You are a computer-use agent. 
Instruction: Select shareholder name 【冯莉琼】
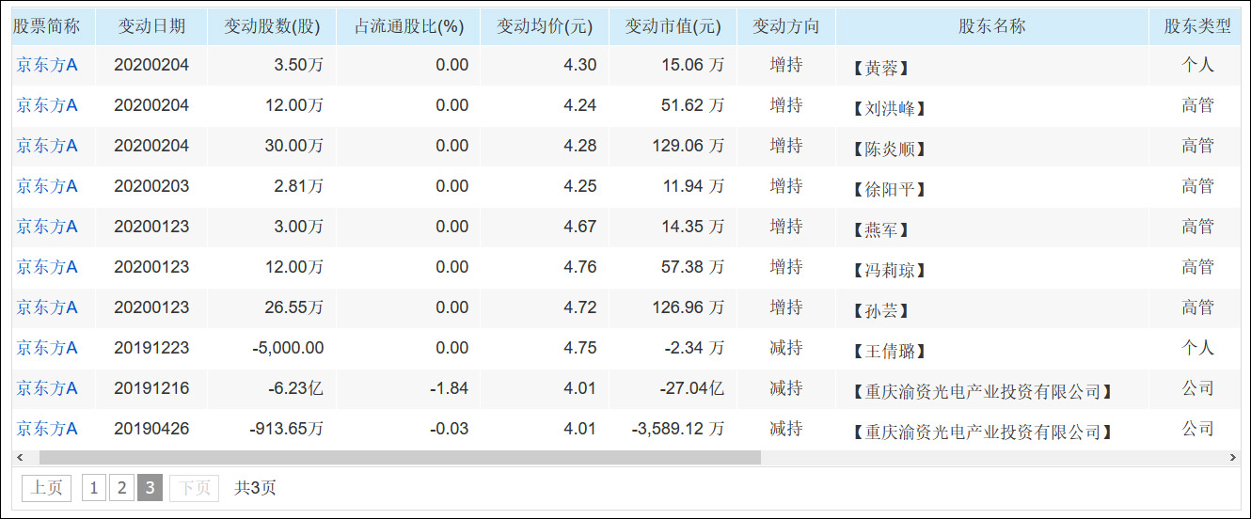coord(889,270)
